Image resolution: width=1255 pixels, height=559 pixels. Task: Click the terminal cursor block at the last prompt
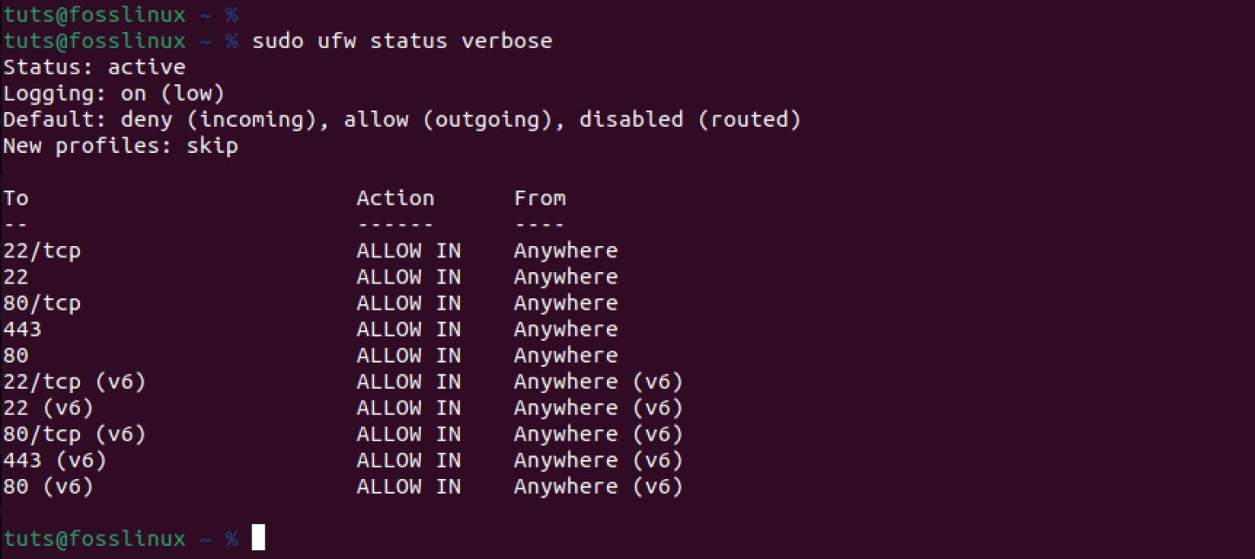258,538
